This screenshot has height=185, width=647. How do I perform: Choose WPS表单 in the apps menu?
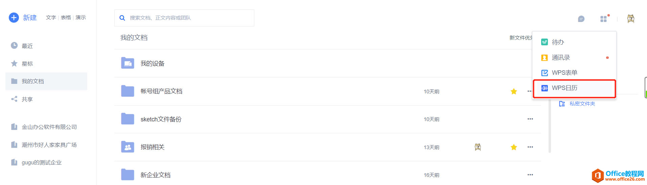tap(564, 73)
